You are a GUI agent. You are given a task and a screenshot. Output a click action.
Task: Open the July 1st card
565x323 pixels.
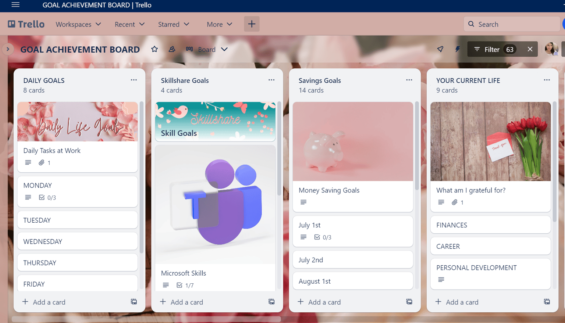click(353, 231)
